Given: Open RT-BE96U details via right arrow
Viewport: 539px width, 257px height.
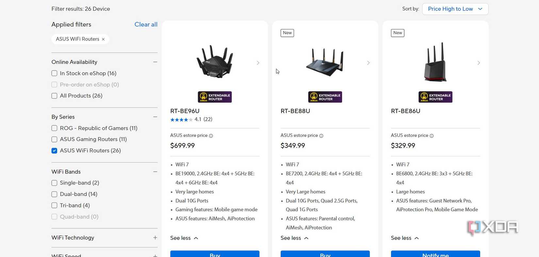Looking at the screenshot, I should [x=258, y=63].
